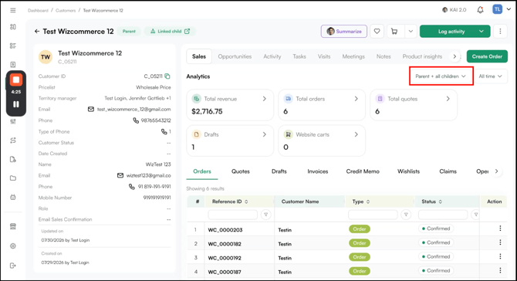The width and height of the screenshot is (517, 281).
Task: Open the Tasks tab
Action: (299, 56)
